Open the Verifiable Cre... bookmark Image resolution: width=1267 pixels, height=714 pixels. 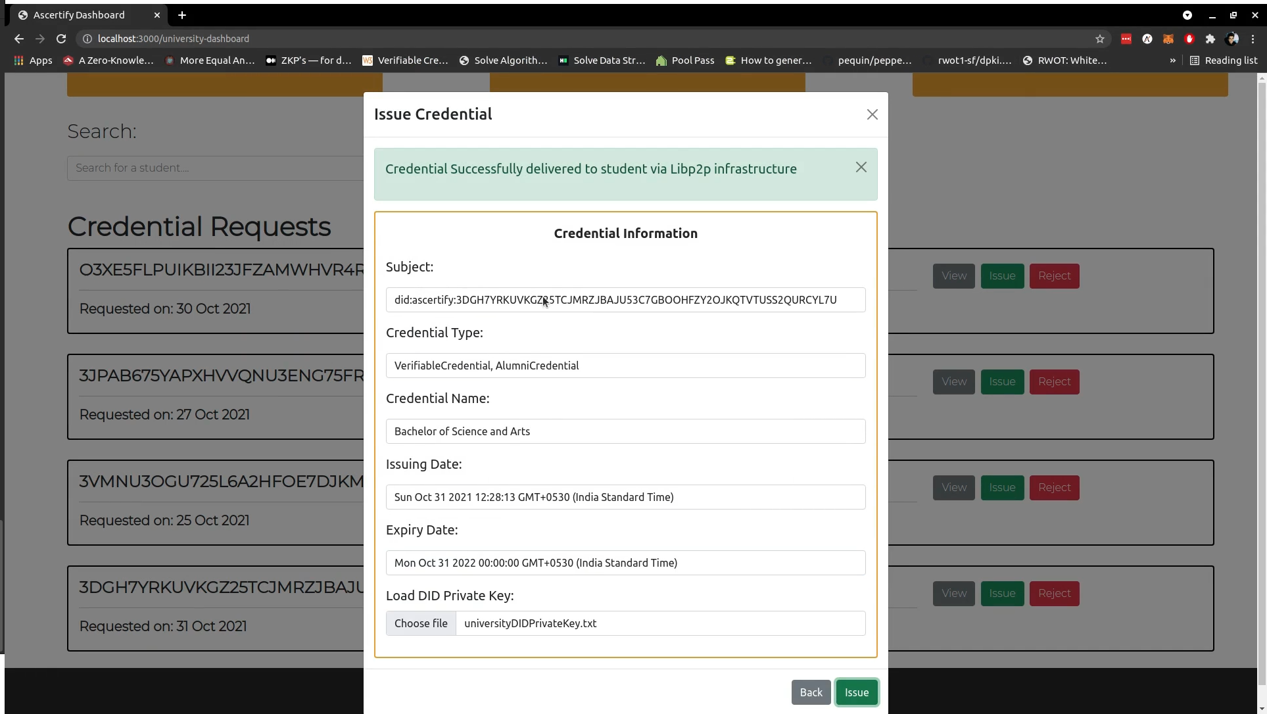pyautogui.click(x=405, y=60)
